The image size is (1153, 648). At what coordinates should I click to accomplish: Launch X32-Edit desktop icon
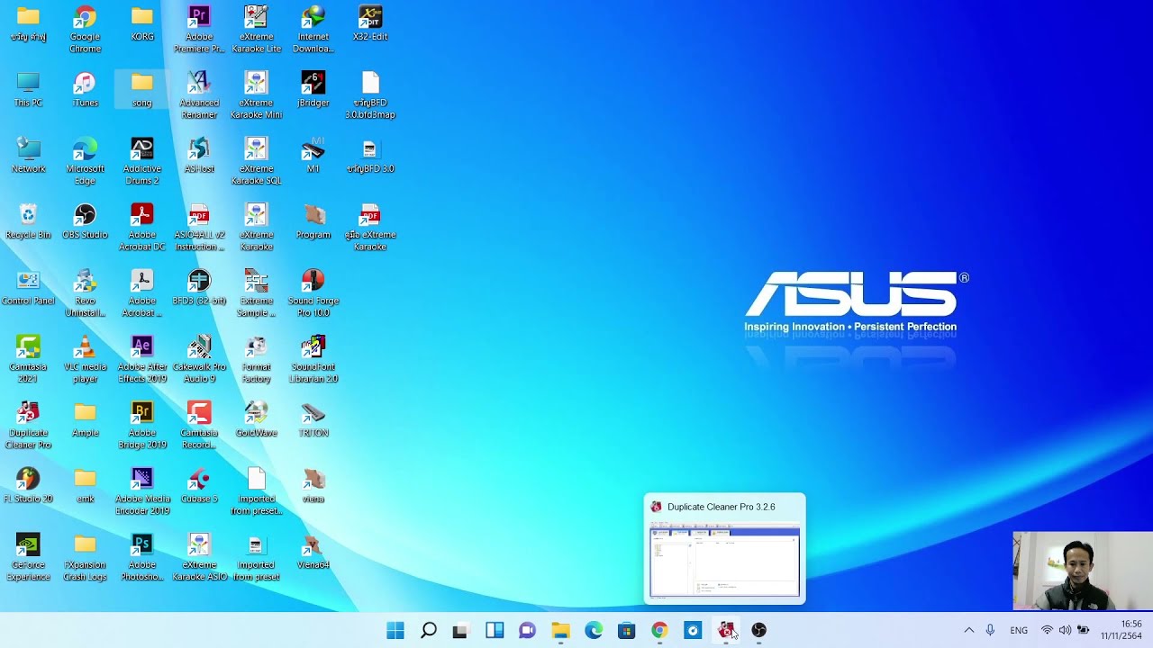[x=370, y=22]
